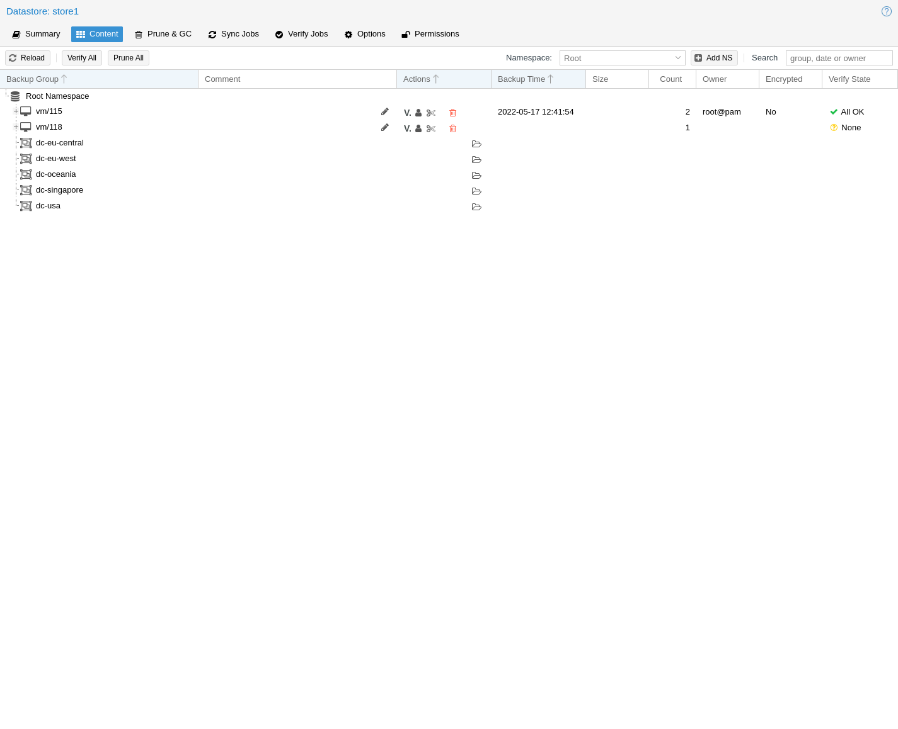Focus the search field for groups
The image size is (898, 729).
coord(839,58)
